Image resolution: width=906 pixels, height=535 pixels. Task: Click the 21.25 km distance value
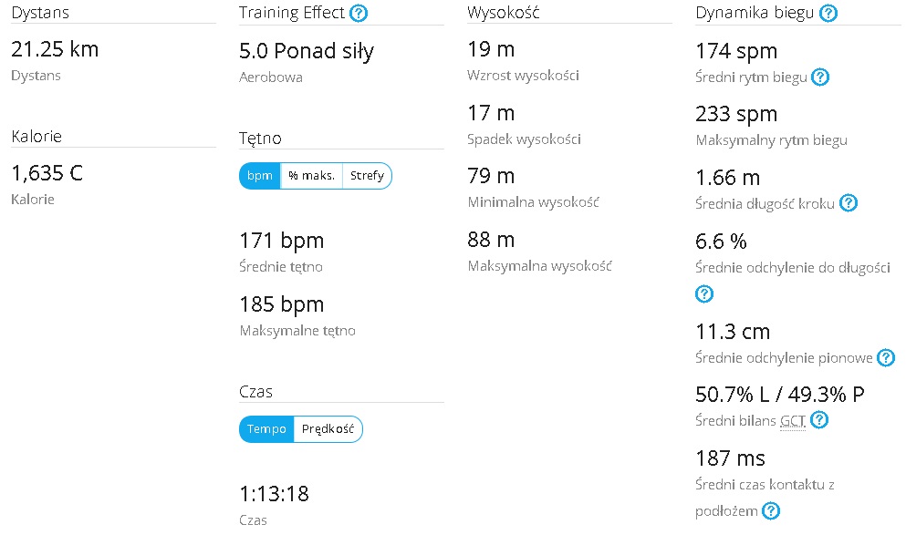point(55,49)
